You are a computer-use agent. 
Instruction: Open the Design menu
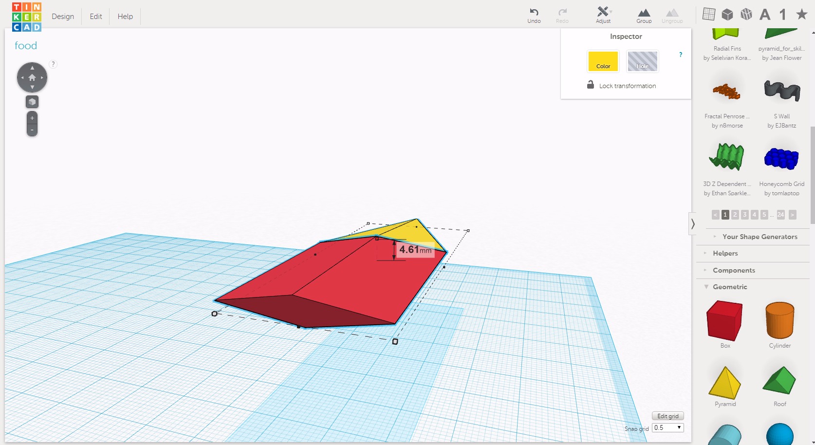click(x=63, y=17)
